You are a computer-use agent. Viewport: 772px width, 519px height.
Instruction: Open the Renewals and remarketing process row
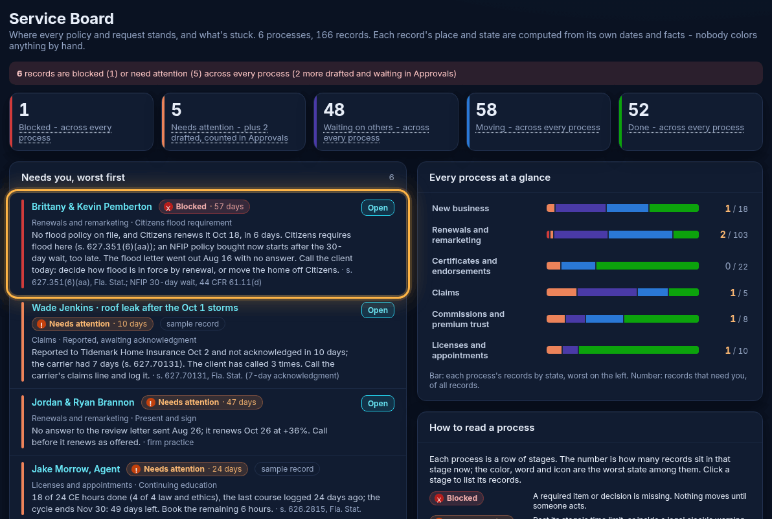(x=590, y=235)
